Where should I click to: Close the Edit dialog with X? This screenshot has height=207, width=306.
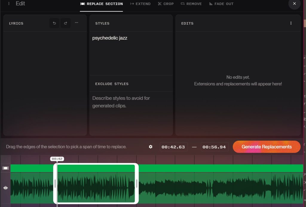[294, 4]
